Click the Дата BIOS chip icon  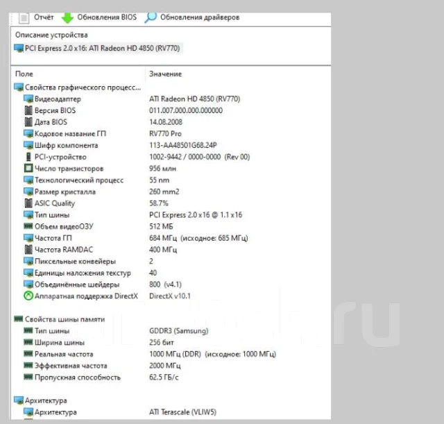pos(28,122)
